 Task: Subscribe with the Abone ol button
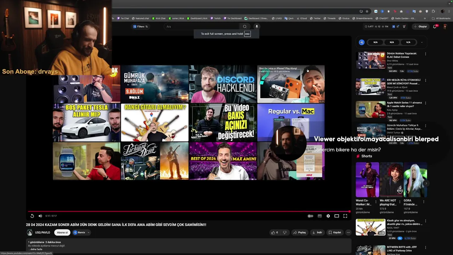click(x=62, y=233)
